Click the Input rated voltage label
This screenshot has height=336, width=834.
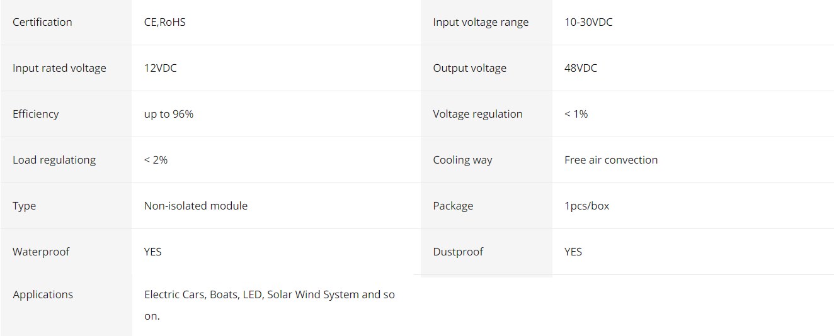(x=59, y=68)
